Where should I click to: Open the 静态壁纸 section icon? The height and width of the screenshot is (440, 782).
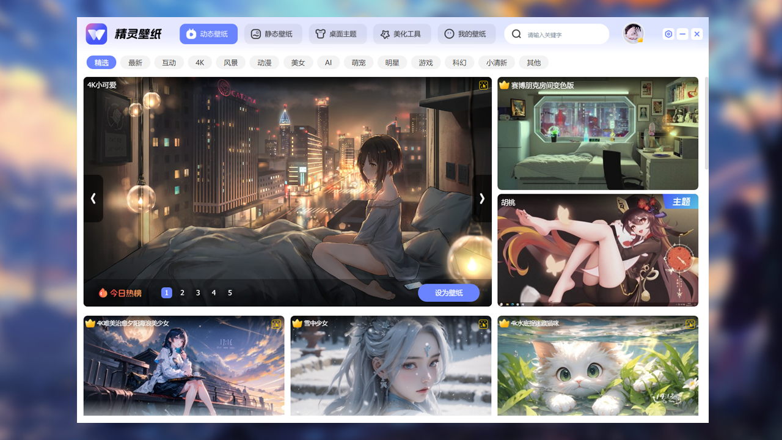coord(257,34)
